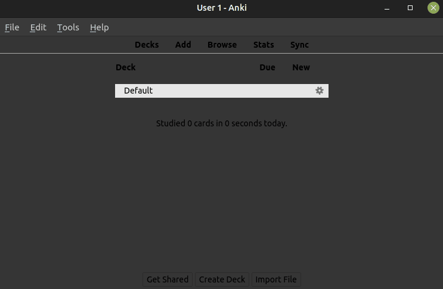
Task: Minimize the Anki window
Action: click(x=387, y=8)
